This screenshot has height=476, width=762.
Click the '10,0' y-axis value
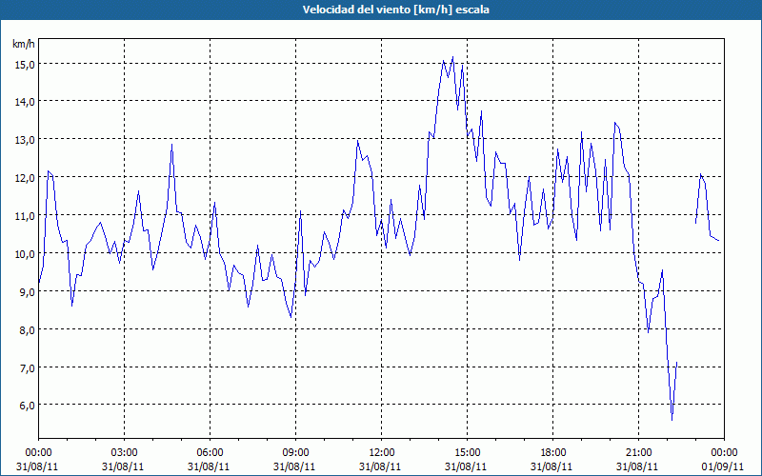click(24, 253)
